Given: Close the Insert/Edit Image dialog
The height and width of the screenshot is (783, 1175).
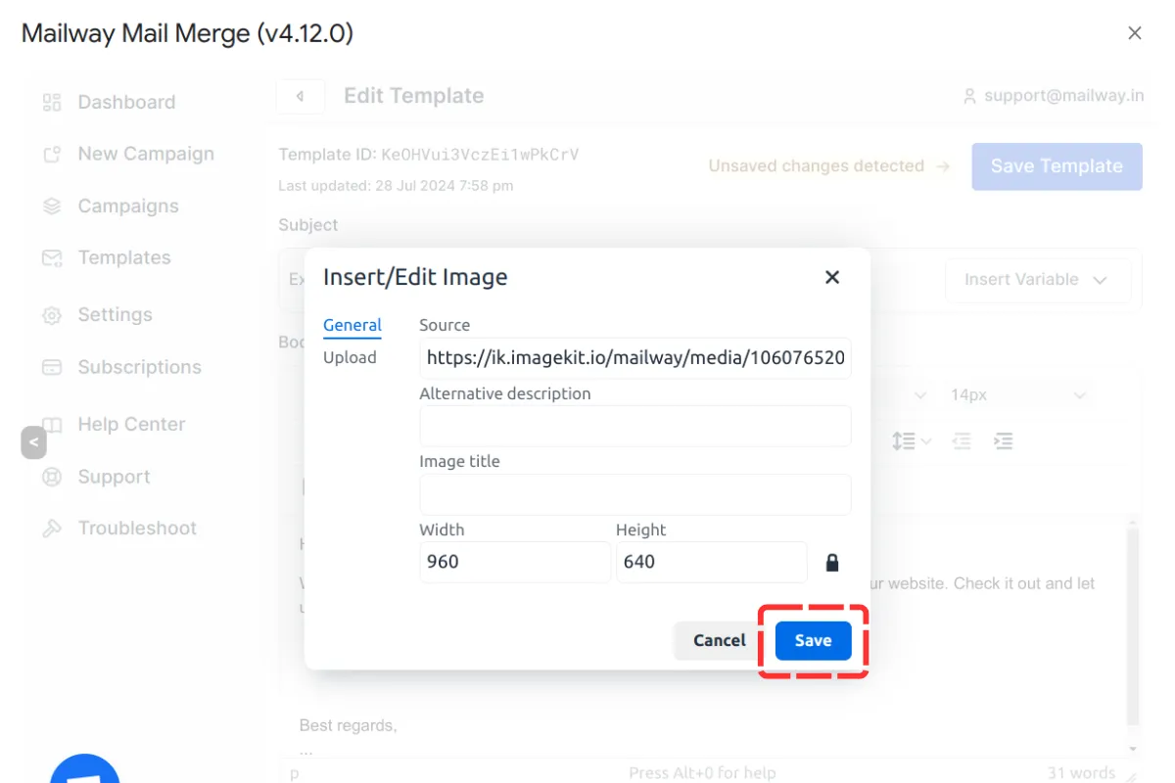Looking at the screenshot, I should click(x=832, y=277).
